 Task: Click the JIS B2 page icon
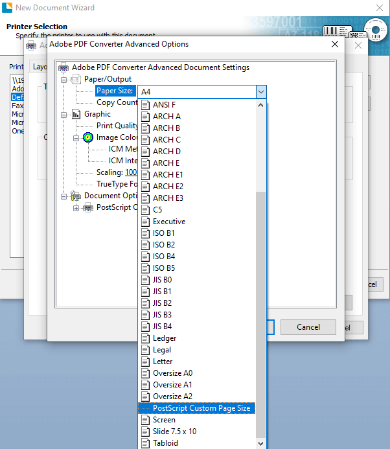pyautogui.click(x=146, y=303)
